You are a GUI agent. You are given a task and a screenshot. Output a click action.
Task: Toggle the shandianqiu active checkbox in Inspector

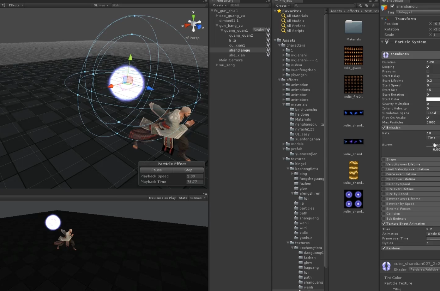click(x=392, y=6)
